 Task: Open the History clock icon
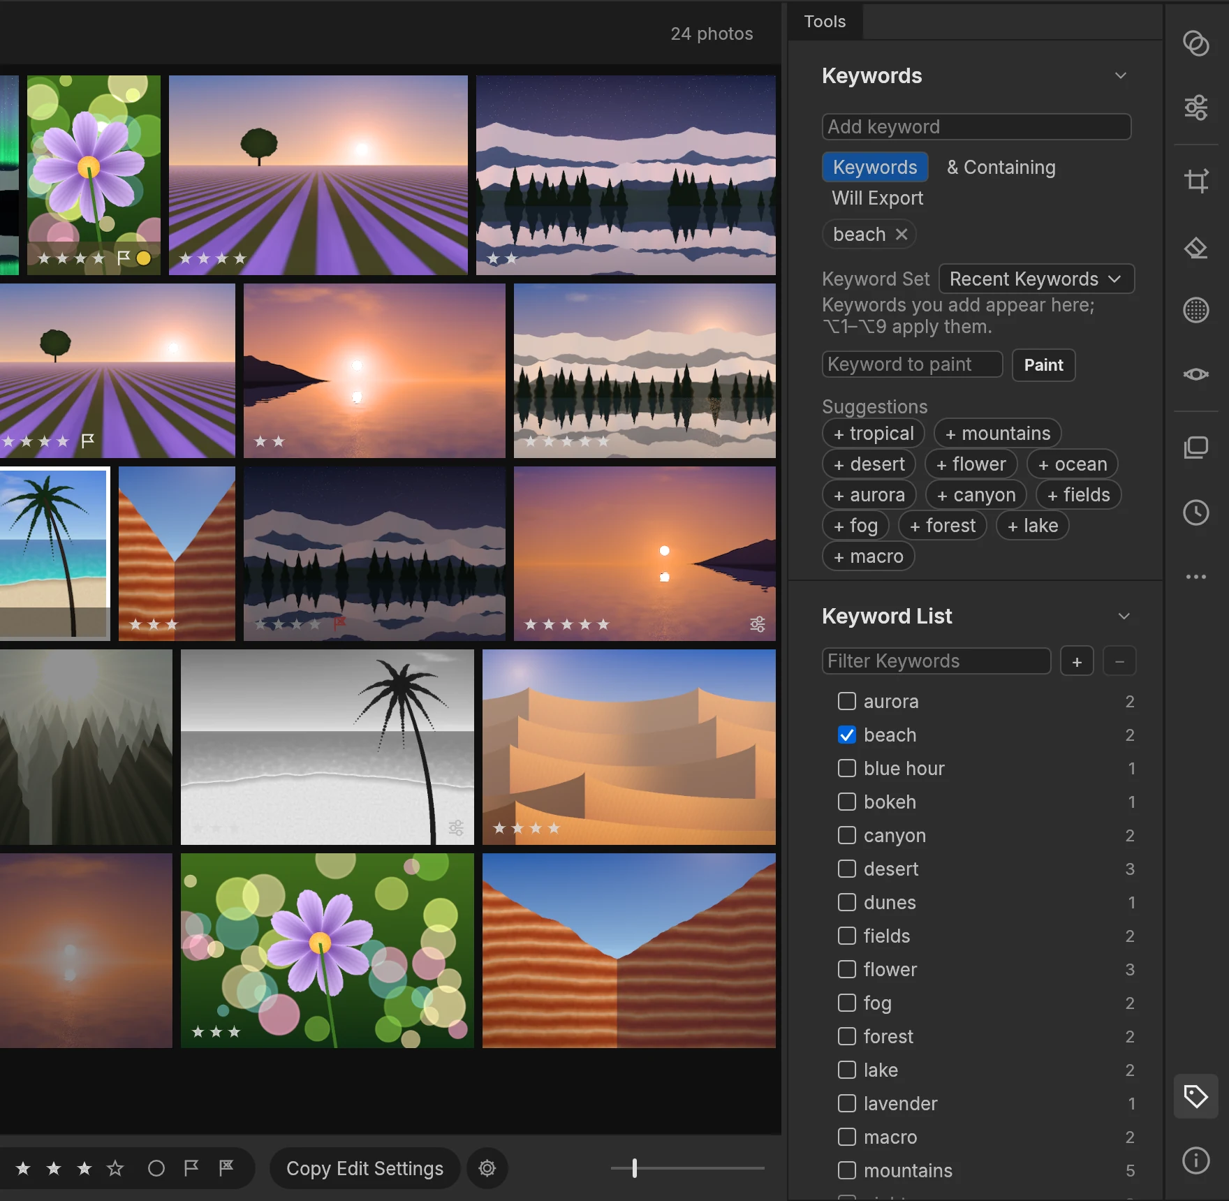(x=1195, y=513)
